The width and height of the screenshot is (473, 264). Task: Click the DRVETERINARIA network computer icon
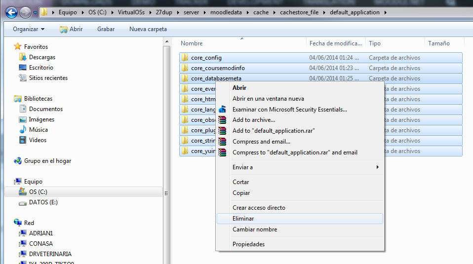tap(23, 254)
